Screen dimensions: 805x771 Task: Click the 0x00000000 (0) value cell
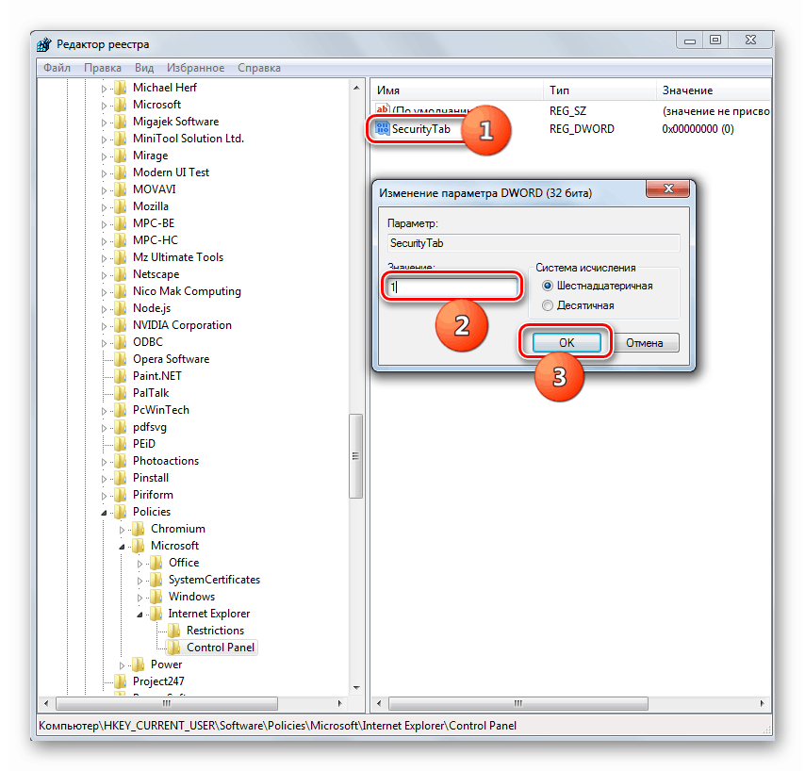point(698,129)
